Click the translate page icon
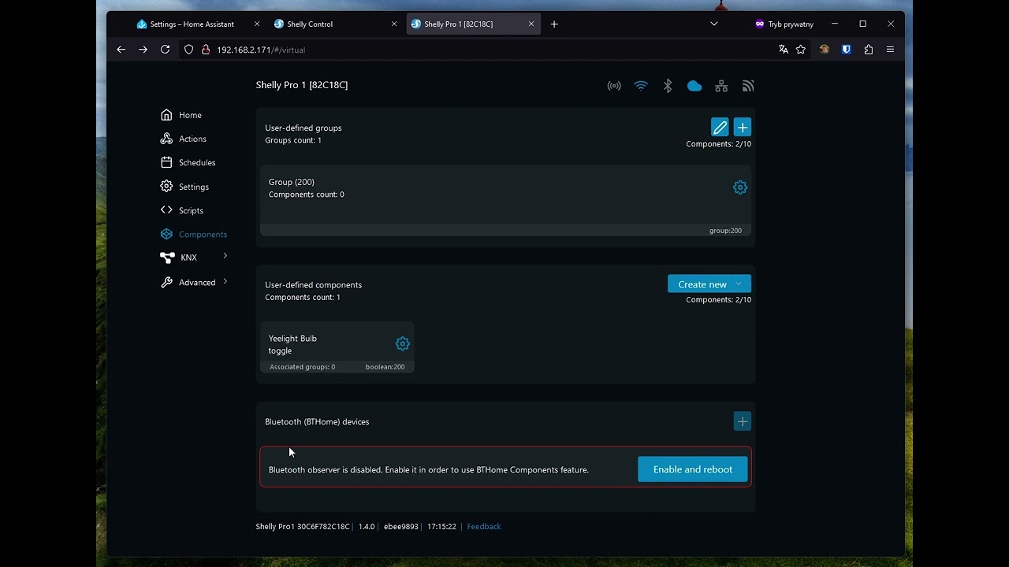Viewport: 1009px width, 567px height. [x=784, y=50]
